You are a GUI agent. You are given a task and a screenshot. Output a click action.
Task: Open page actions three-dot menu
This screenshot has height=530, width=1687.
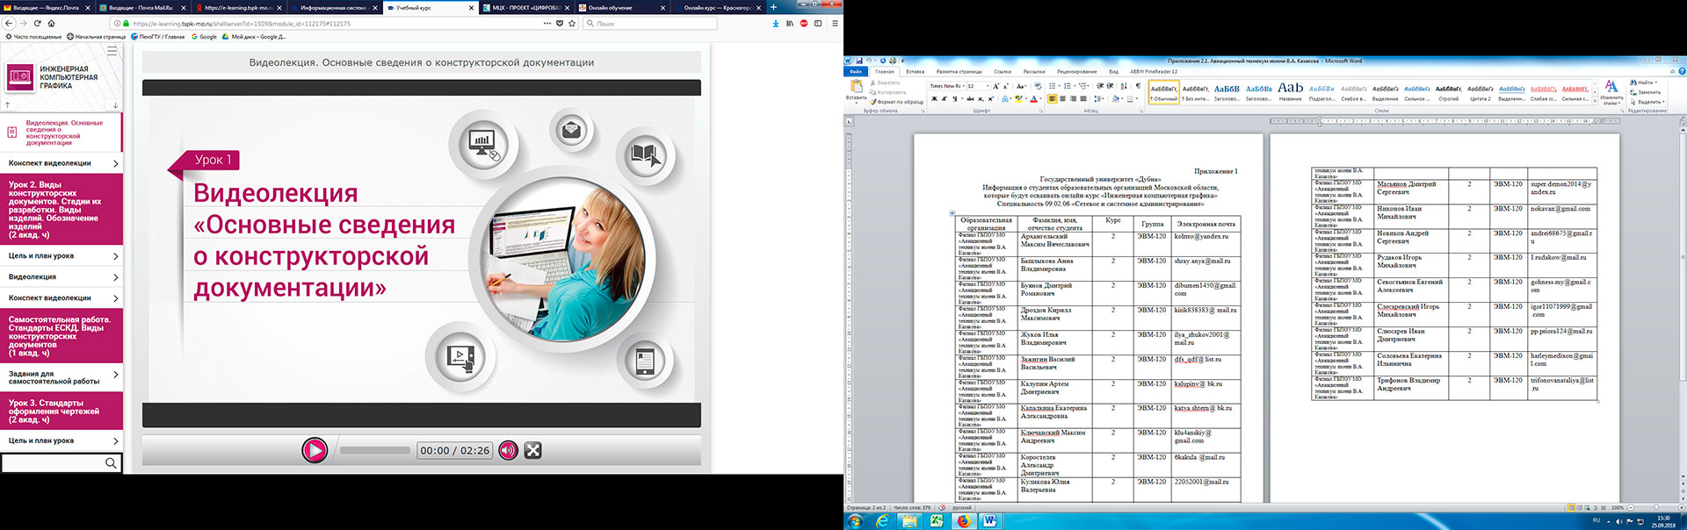[x=547, y=24]
